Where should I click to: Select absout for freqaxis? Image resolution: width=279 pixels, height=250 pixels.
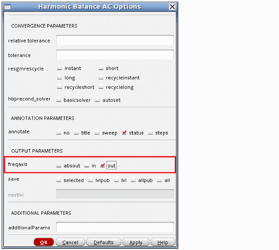coord(59,165)
